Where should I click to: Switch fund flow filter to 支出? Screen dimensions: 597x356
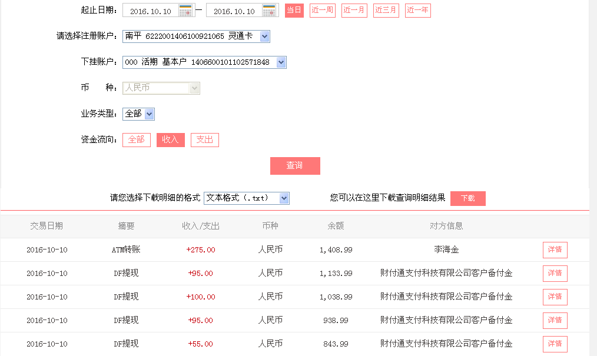[204, 139]
